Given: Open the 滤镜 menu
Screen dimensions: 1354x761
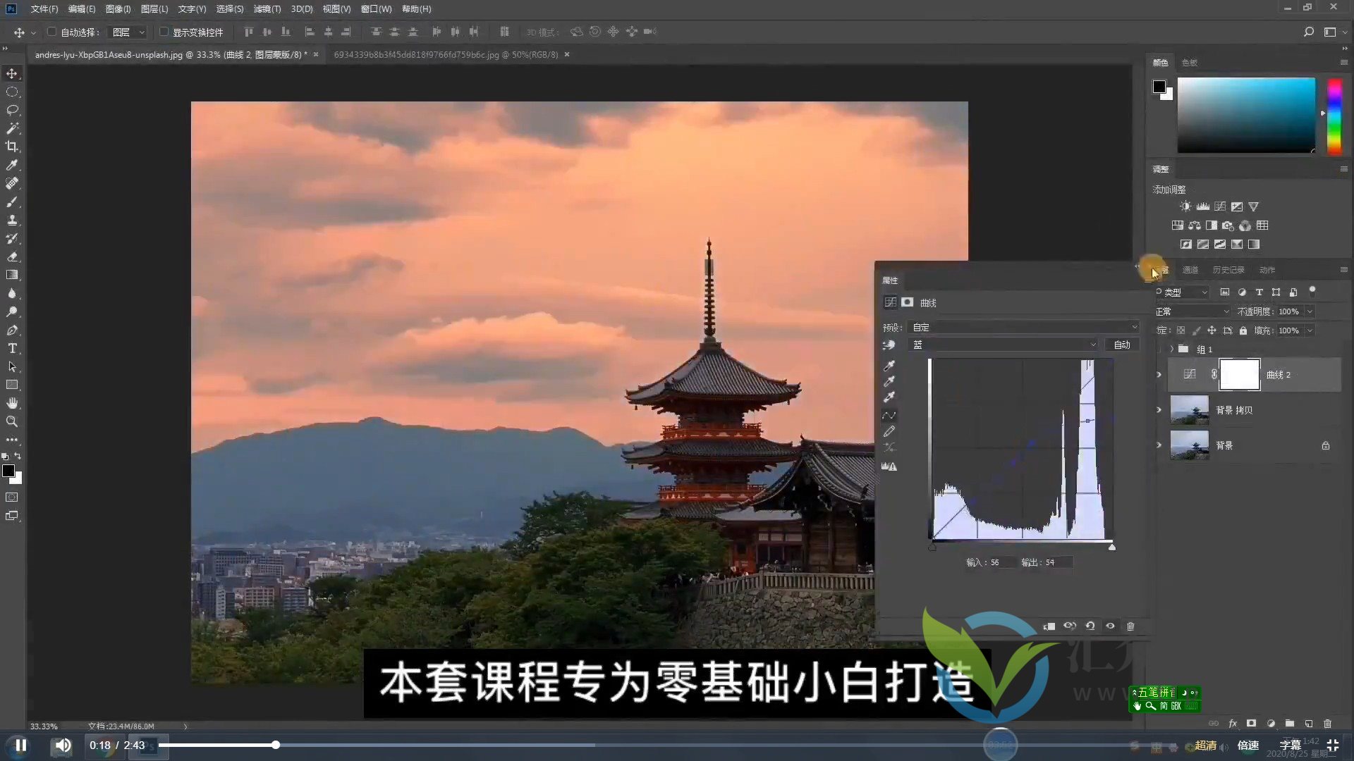Looking at the screenshot, I should pos(267,9).
